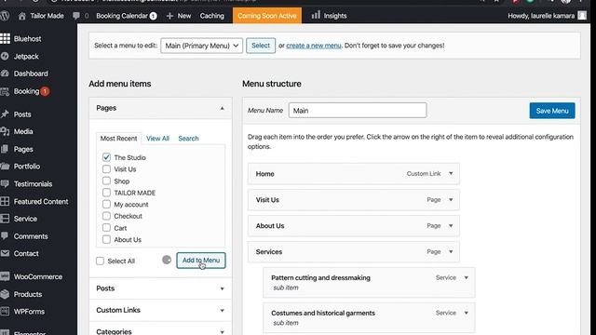Expand the Home menu item arrow

pyautogui.click(x=451, y=174)
